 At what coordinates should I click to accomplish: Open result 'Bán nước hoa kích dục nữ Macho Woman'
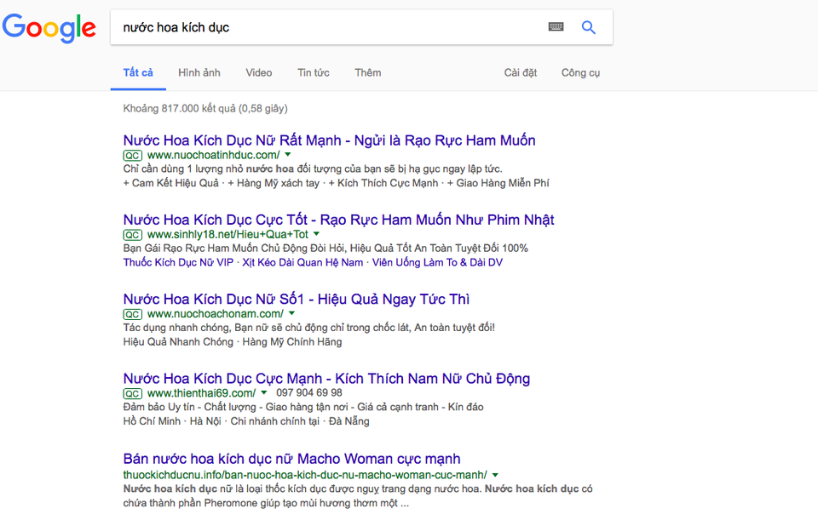291,459
